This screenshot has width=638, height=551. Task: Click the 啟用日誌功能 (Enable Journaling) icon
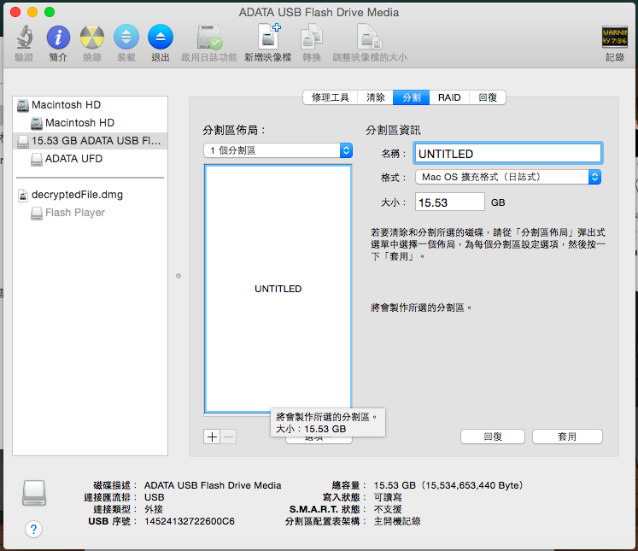209,37
